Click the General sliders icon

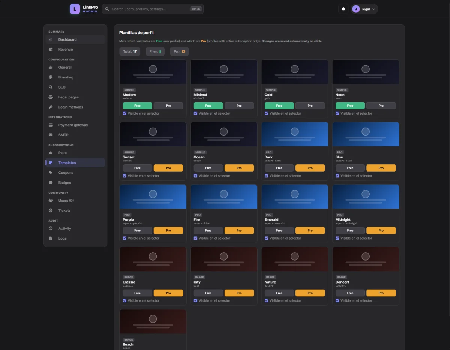click(x=51, y=68)
